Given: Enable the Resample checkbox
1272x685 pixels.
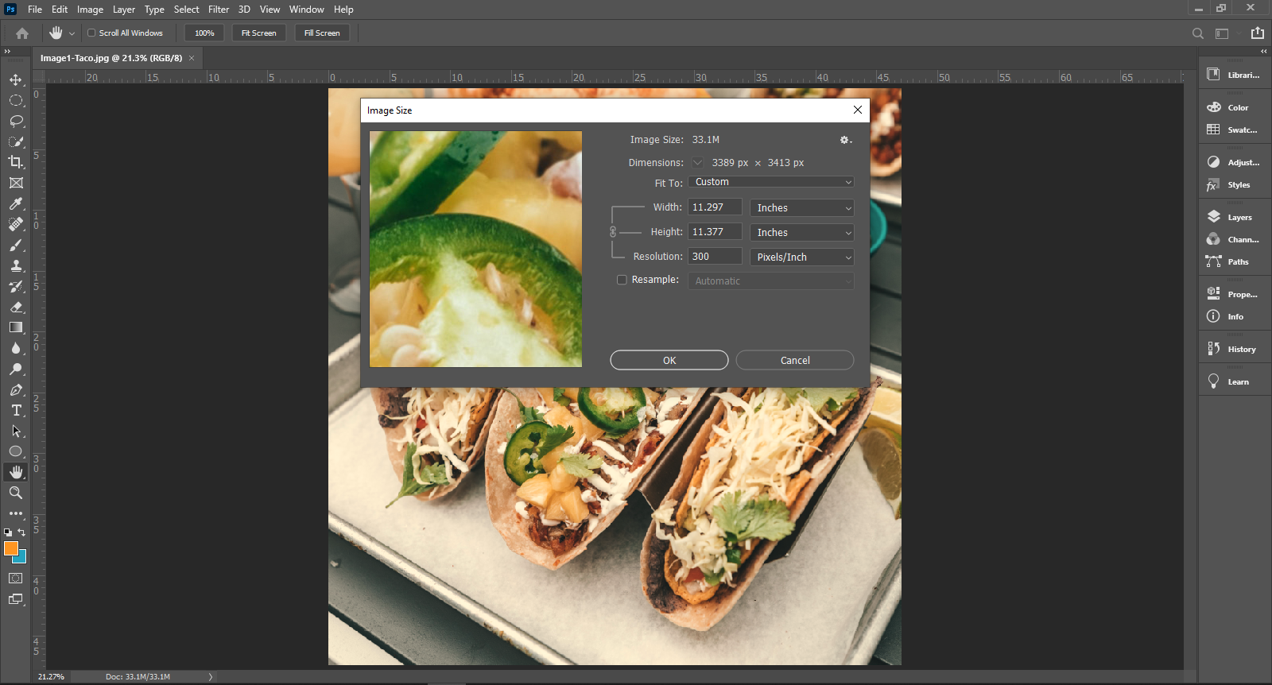Looking at the screenshot, I should pos(622,280).
